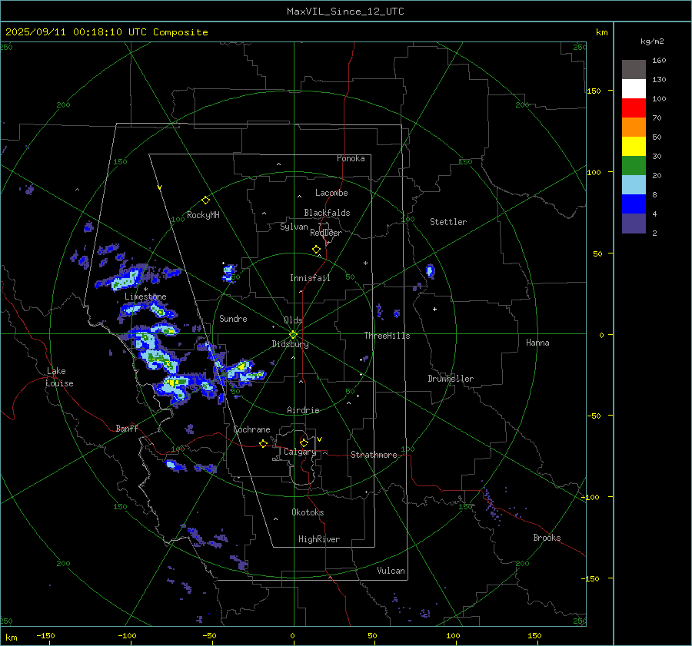Click the Hanna city label
692x646 pixels.
[x=537, y=343]
